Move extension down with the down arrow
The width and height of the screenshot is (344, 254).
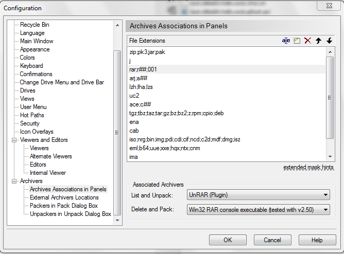point(329,41)
